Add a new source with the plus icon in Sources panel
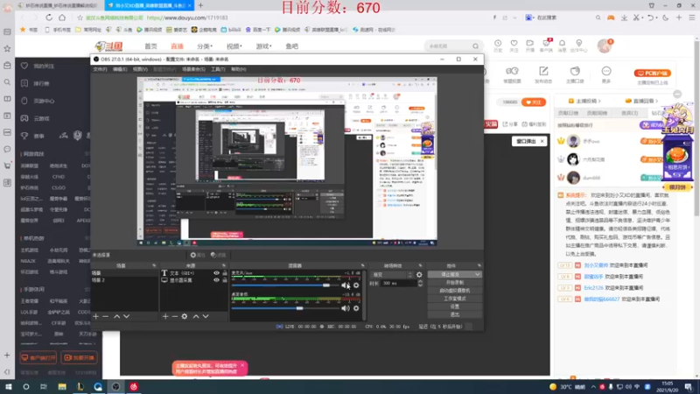700x394 pixels. (165, 316)
